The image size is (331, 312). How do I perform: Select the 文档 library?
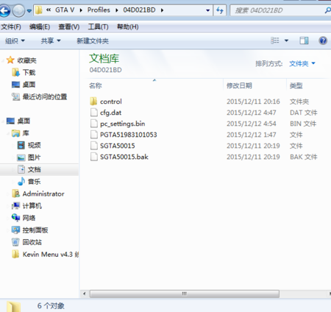pyautogui.click(x=34, y=169)
